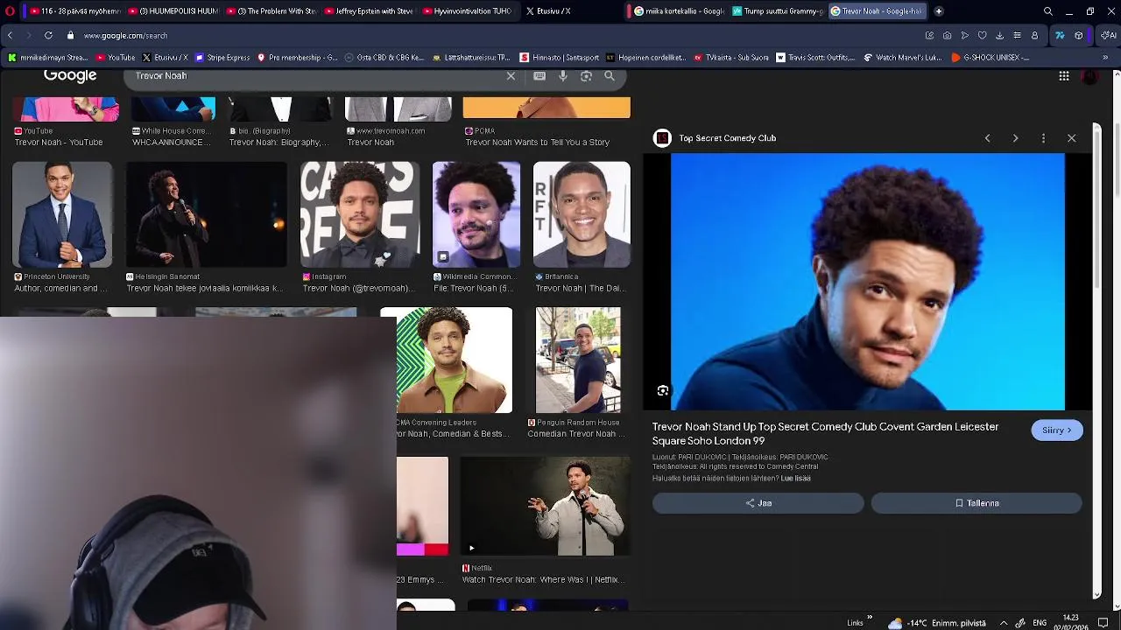Switch to The Problem With YouTube tab
The height and width of the screenshot is (630, 1121).
point(270,11)
